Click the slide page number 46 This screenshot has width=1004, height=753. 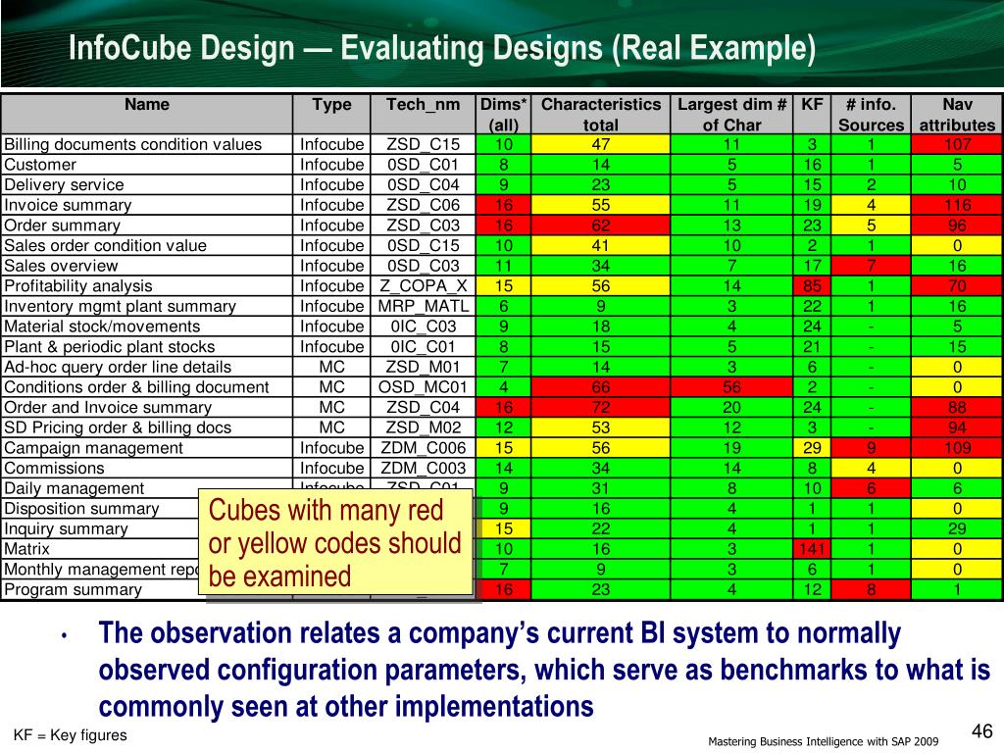[x=981, y=730]
